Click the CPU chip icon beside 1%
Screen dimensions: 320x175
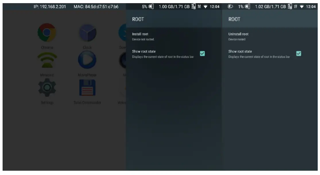[247, 7]
